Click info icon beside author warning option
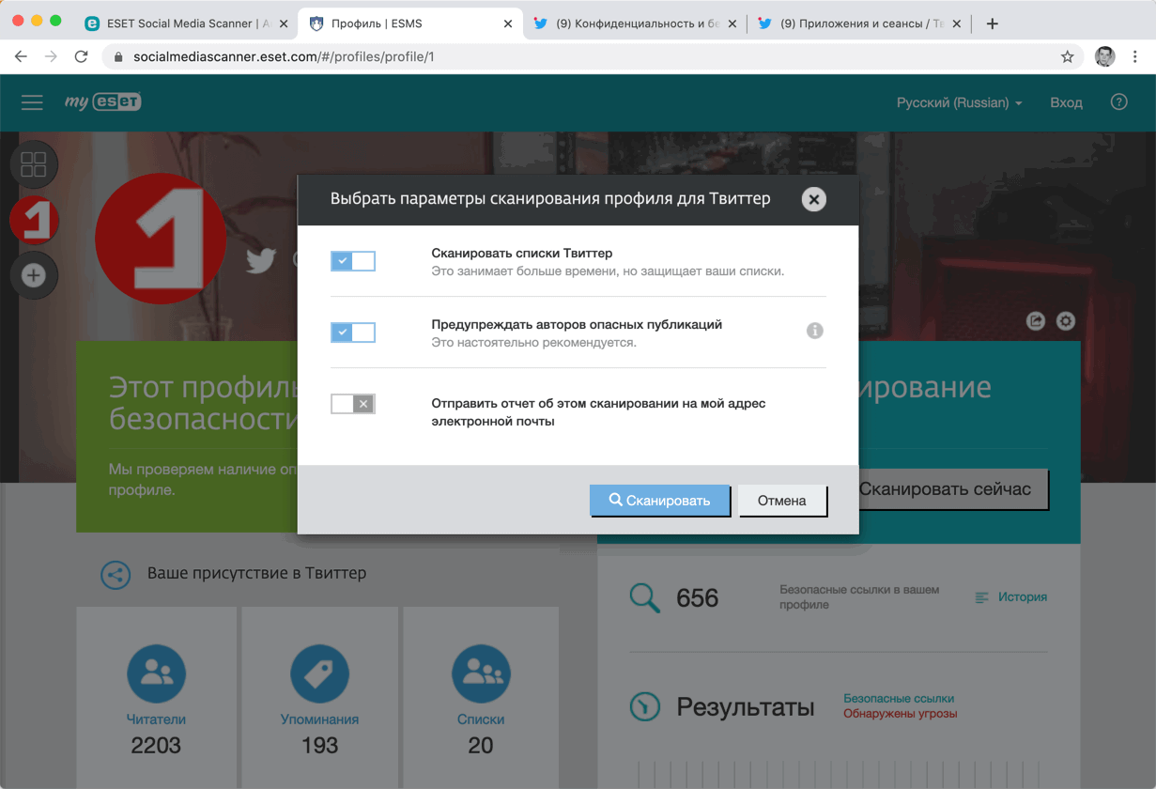 tap(815, 331)
